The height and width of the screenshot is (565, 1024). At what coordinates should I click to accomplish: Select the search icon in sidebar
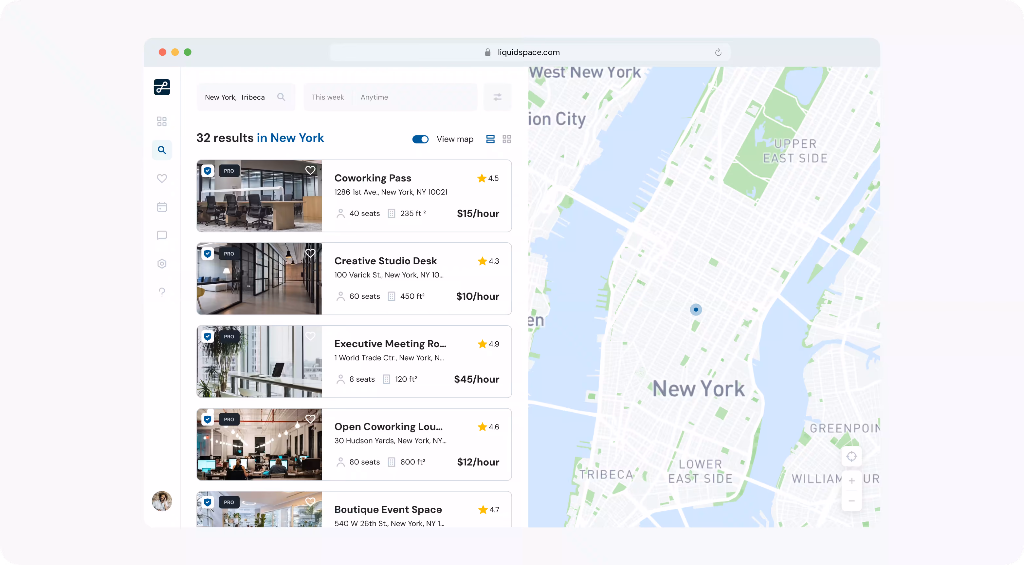[162, 150]
